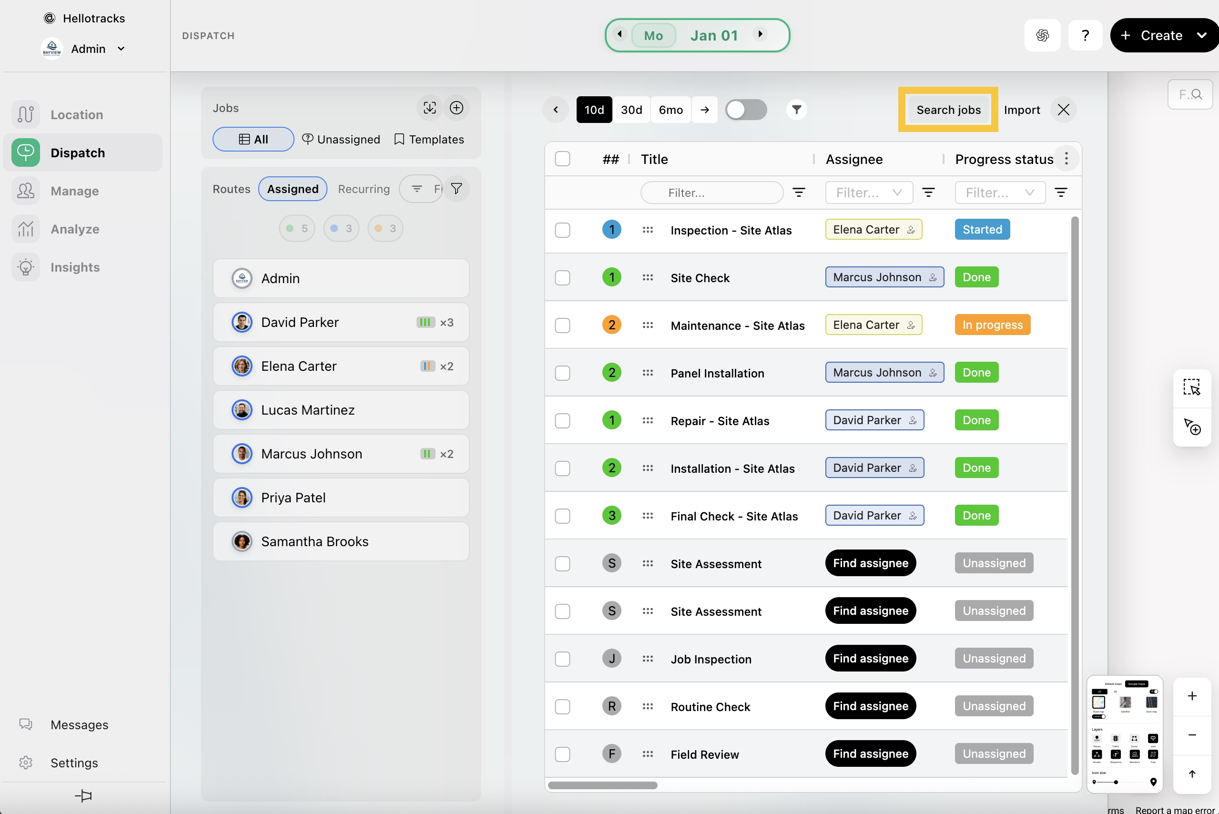
Task: Click the solid filter icon beside toggle
Action: click(x=796, y=110)
